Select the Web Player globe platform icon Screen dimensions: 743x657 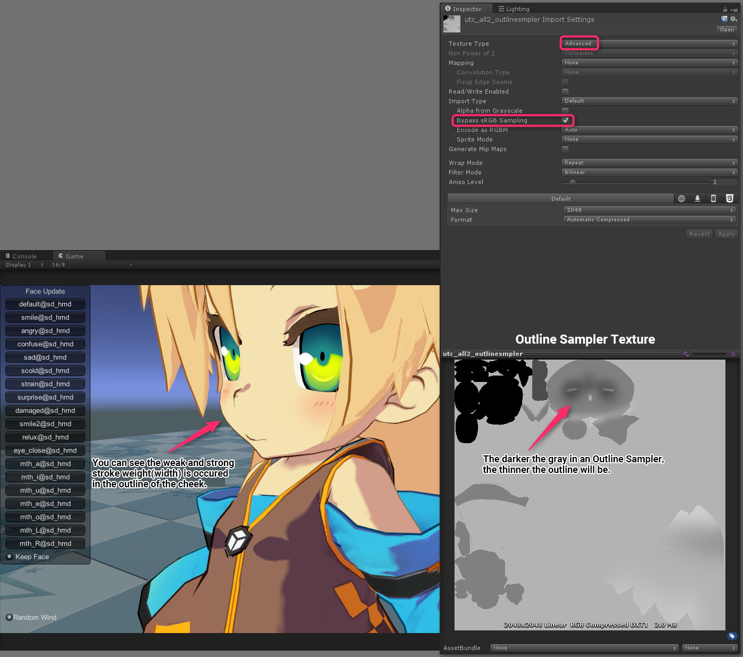tap(681, 198)
